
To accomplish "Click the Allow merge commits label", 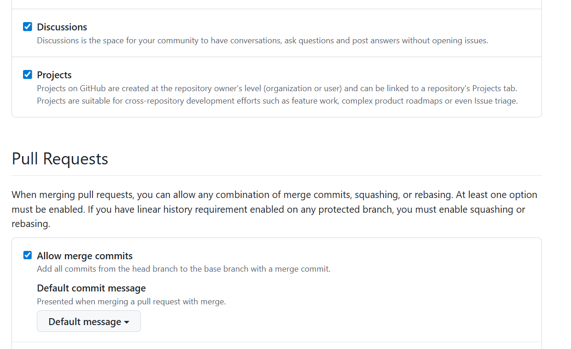I will 85,256.
